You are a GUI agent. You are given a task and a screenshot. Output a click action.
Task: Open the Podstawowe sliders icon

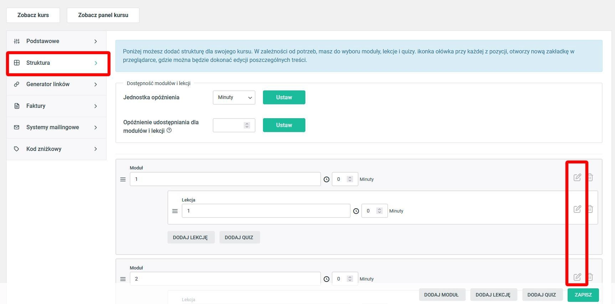17,41
